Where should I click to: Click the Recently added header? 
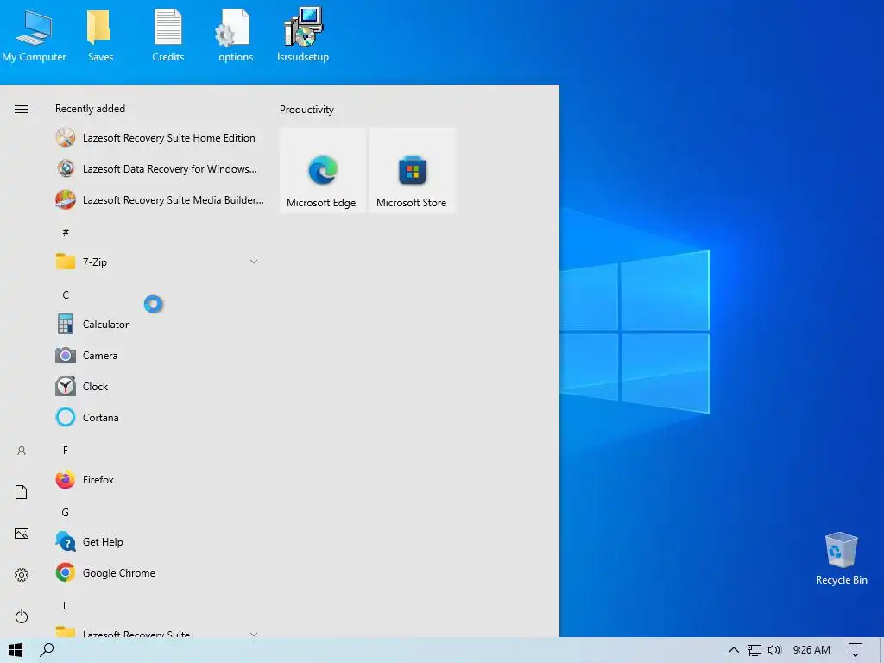point(90,109)
